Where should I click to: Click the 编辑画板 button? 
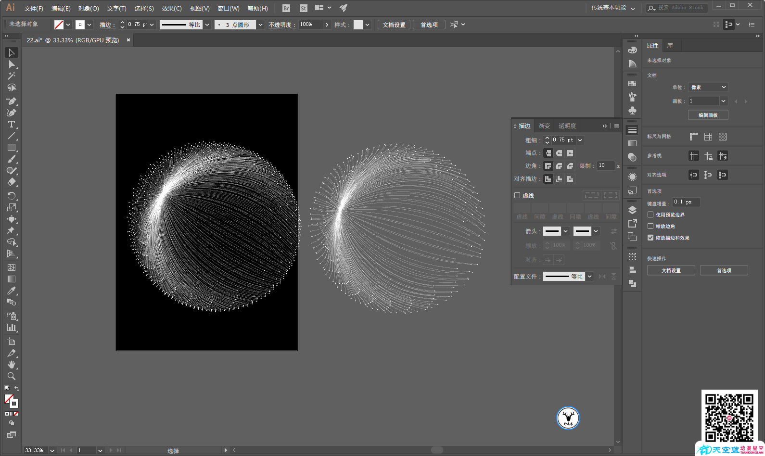point(708,115)
